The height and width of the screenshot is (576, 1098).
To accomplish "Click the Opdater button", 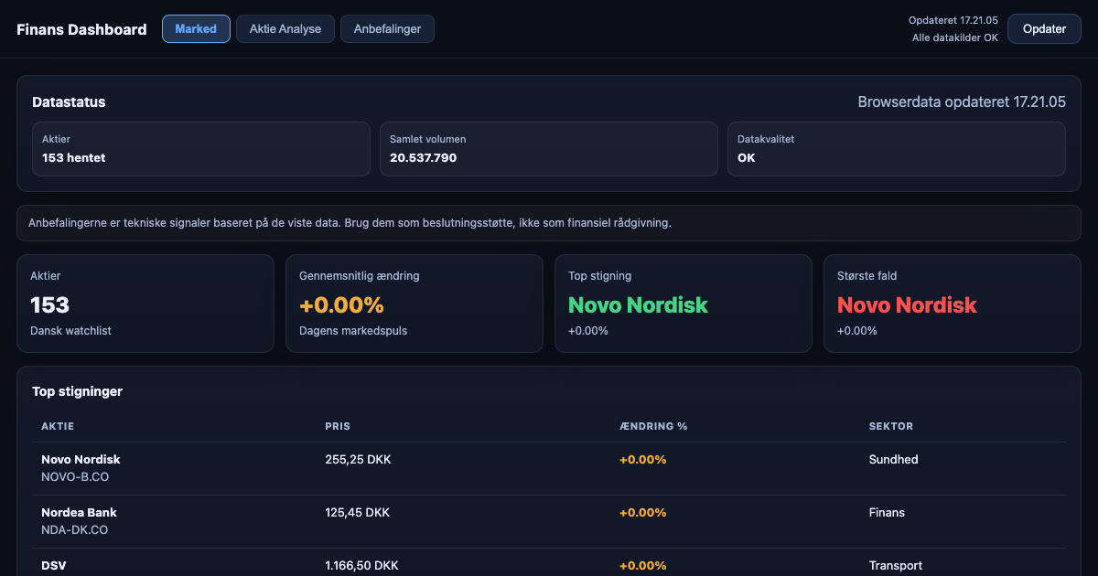I will pos(1044,28).
